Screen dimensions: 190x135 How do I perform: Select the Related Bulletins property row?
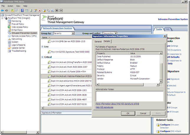coord(128,72)
